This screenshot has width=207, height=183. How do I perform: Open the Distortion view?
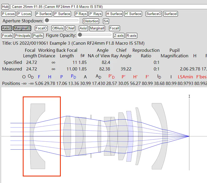tap(91, 21)
